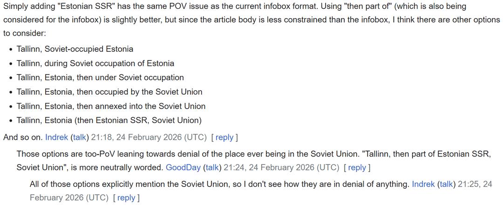
Task: Click 'Tallinn, Estonia, then under Soviet occupation' item
Action: pos(100,77)
